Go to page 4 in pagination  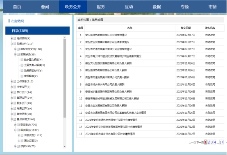tap(215, 142)
